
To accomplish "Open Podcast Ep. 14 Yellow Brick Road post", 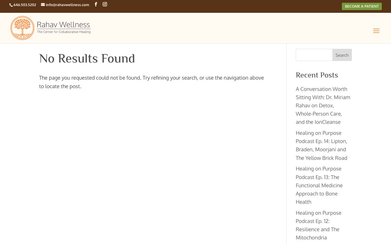I will [x=321, y=145].
